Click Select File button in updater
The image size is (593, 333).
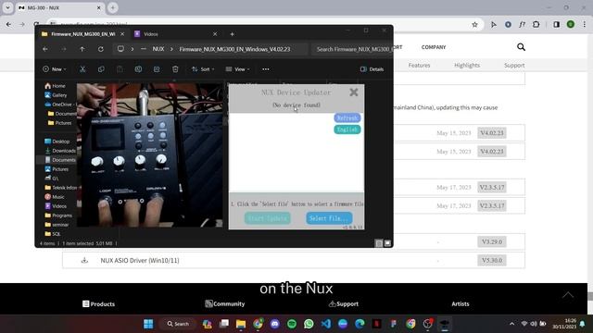click(x=329, y=218)
